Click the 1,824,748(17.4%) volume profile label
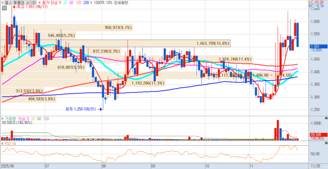This screenshot has width=328, height=169. pyautogui.click(x=235, y=59)
